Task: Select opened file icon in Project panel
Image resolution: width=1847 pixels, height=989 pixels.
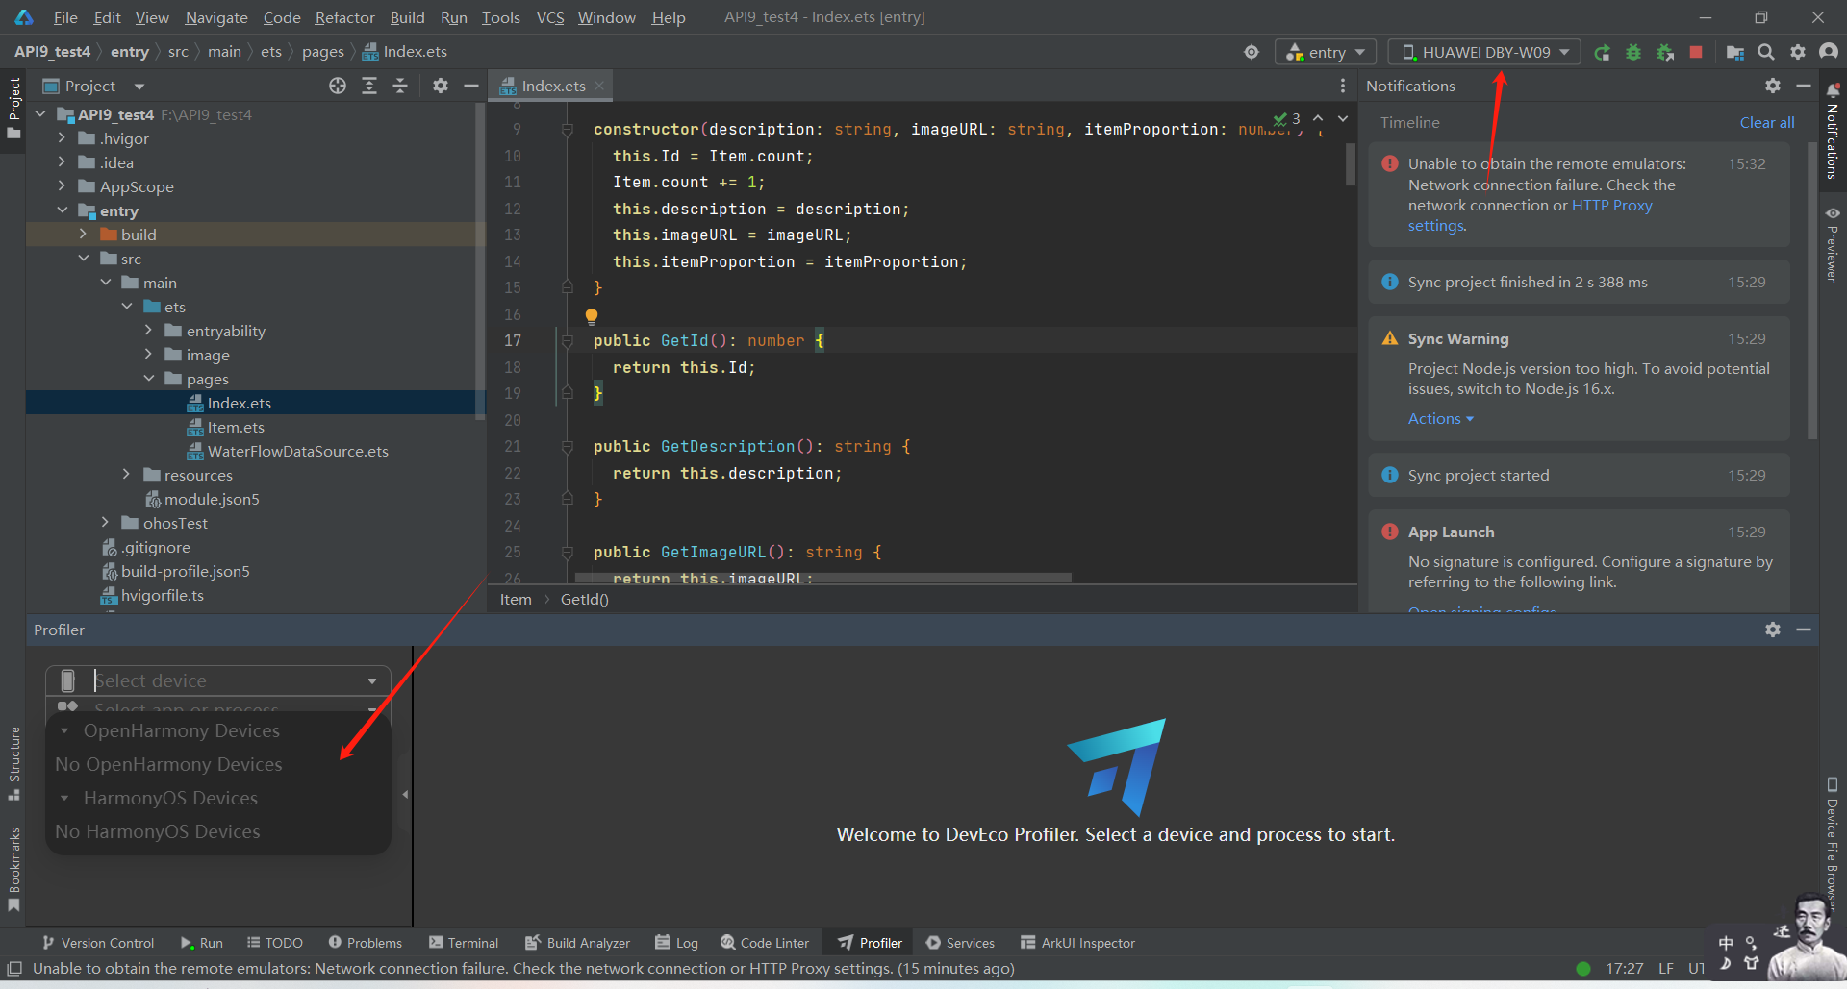Action: [x=338, y=86]
